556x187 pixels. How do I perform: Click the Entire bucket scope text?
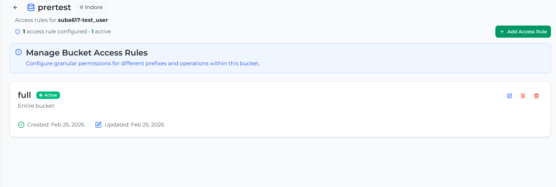click(x=36, y=106)
